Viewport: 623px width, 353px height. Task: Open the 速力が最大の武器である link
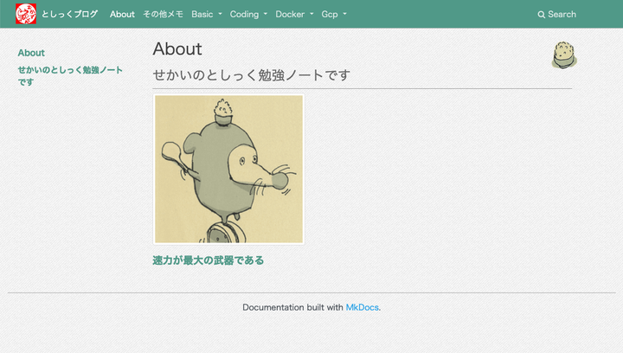point(209,260)
